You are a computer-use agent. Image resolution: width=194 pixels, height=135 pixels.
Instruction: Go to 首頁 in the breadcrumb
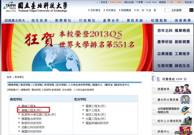(x=9, y=77)
